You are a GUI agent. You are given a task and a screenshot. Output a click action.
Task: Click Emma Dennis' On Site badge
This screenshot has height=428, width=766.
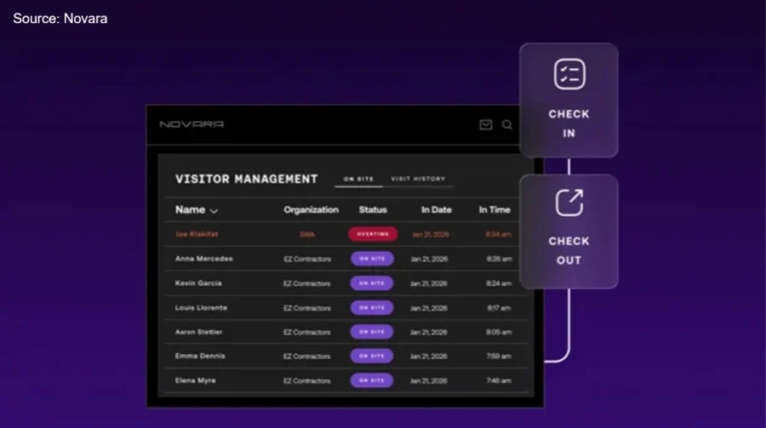tap(372, 356)
